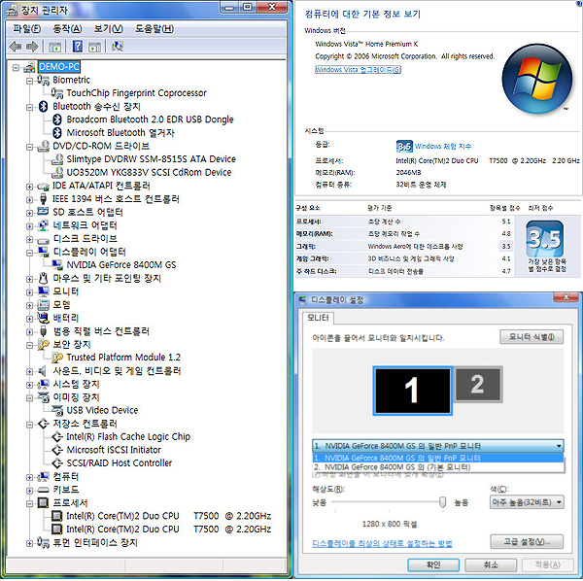Select the Trusted Platform Module 1.2 key icon
This screenshot has width=583, height=581.
point(57,358)
